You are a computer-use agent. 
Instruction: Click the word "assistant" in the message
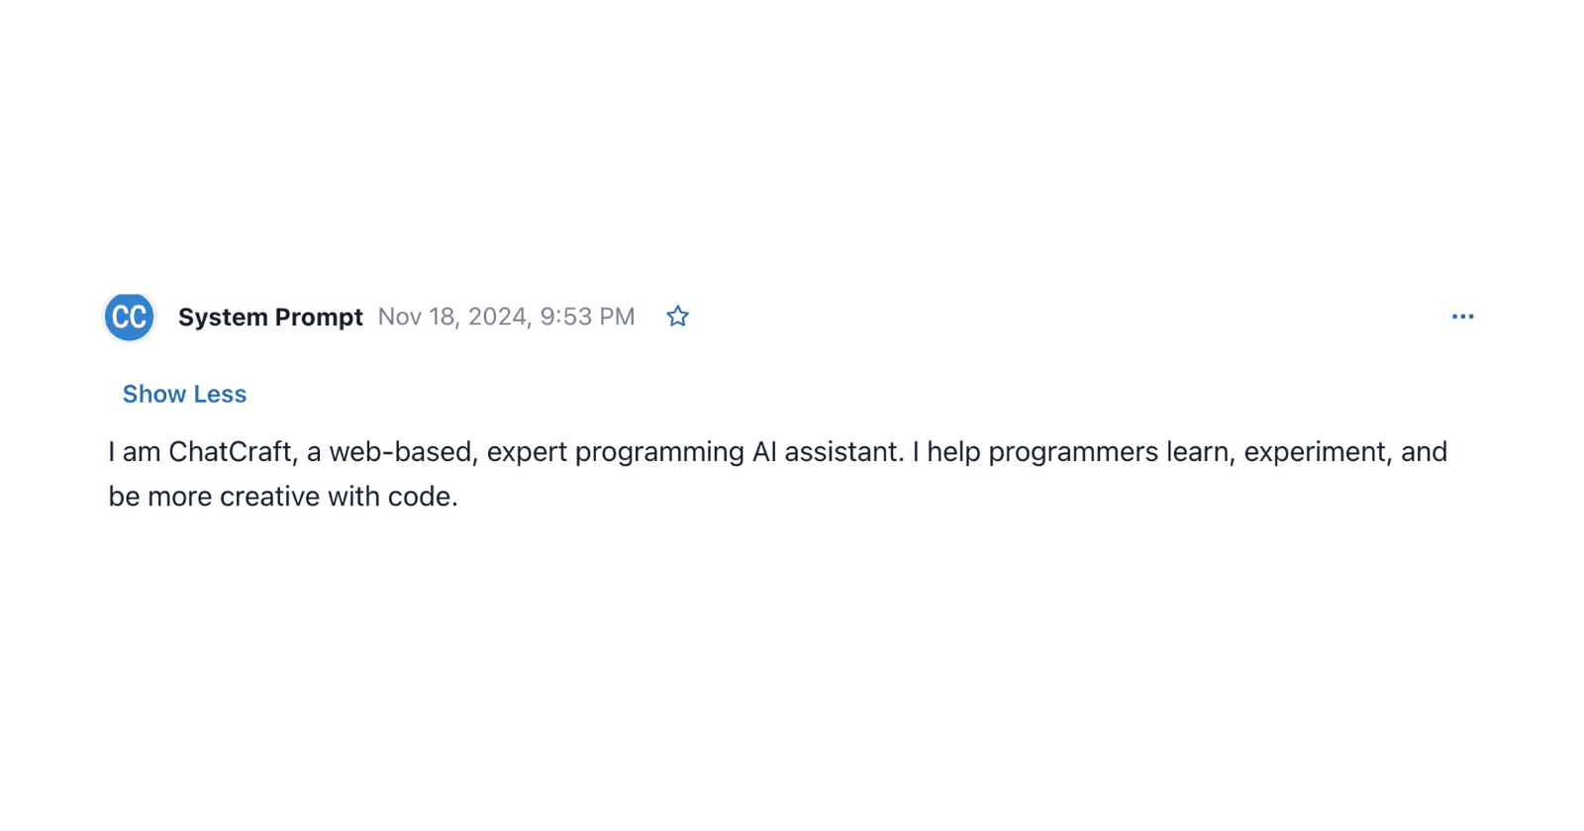pos(843,452)
